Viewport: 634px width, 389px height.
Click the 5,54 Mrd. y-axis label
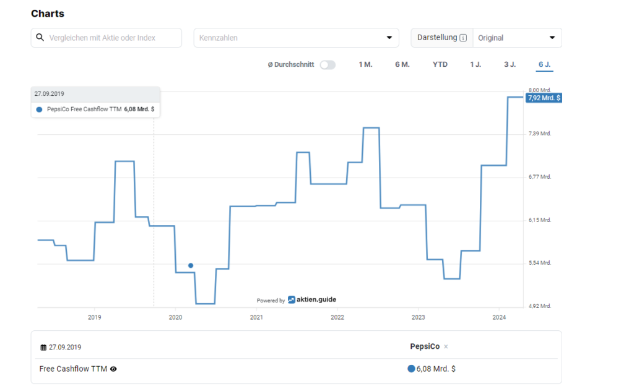pos(540,263)
